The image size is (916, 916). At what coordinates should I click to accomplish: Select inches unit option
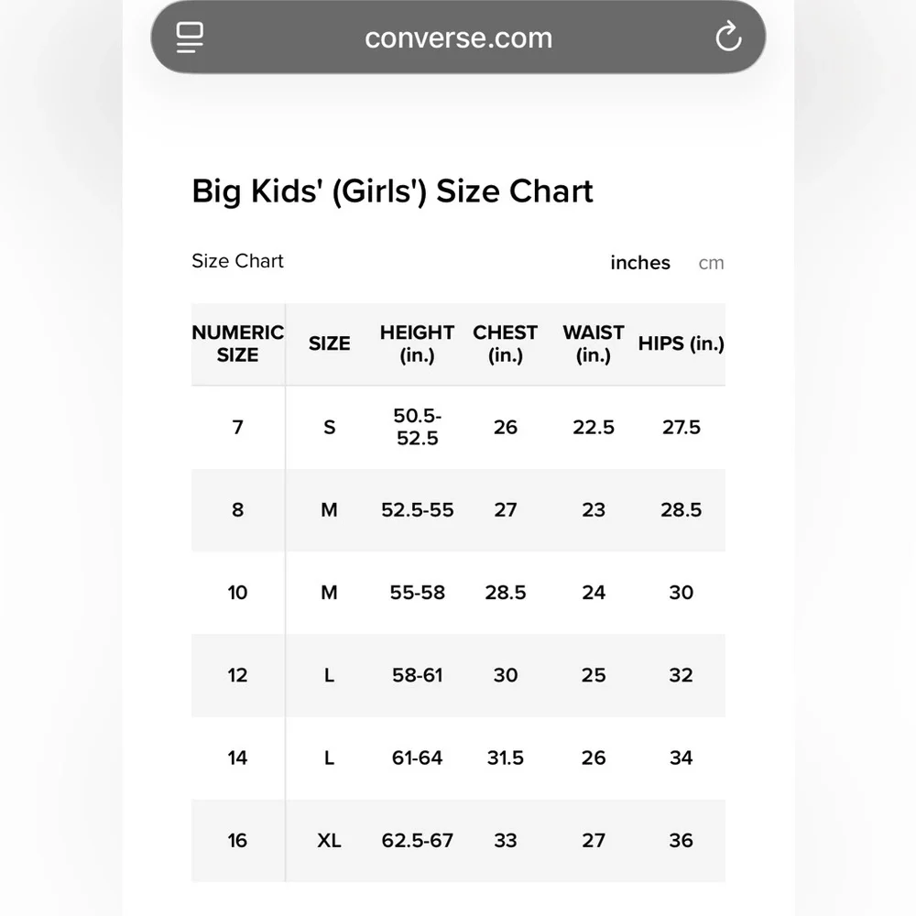pos(640,263)
